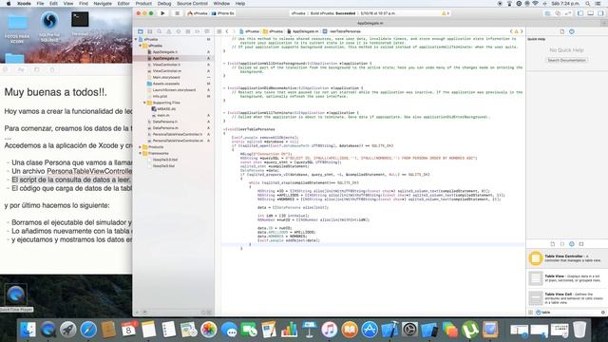Collapse the Supporting Files group
This screenshot has height=342, width=608.
click(144, 103)
